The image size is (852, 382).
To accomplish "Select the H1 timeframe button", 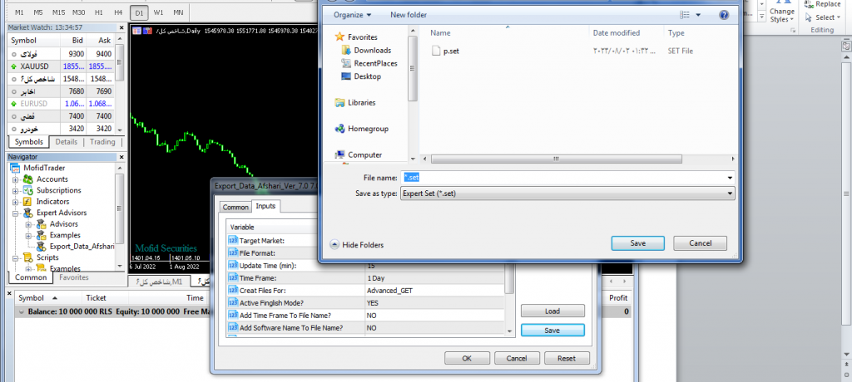I will pyautogui.click(x=98, y=12).
